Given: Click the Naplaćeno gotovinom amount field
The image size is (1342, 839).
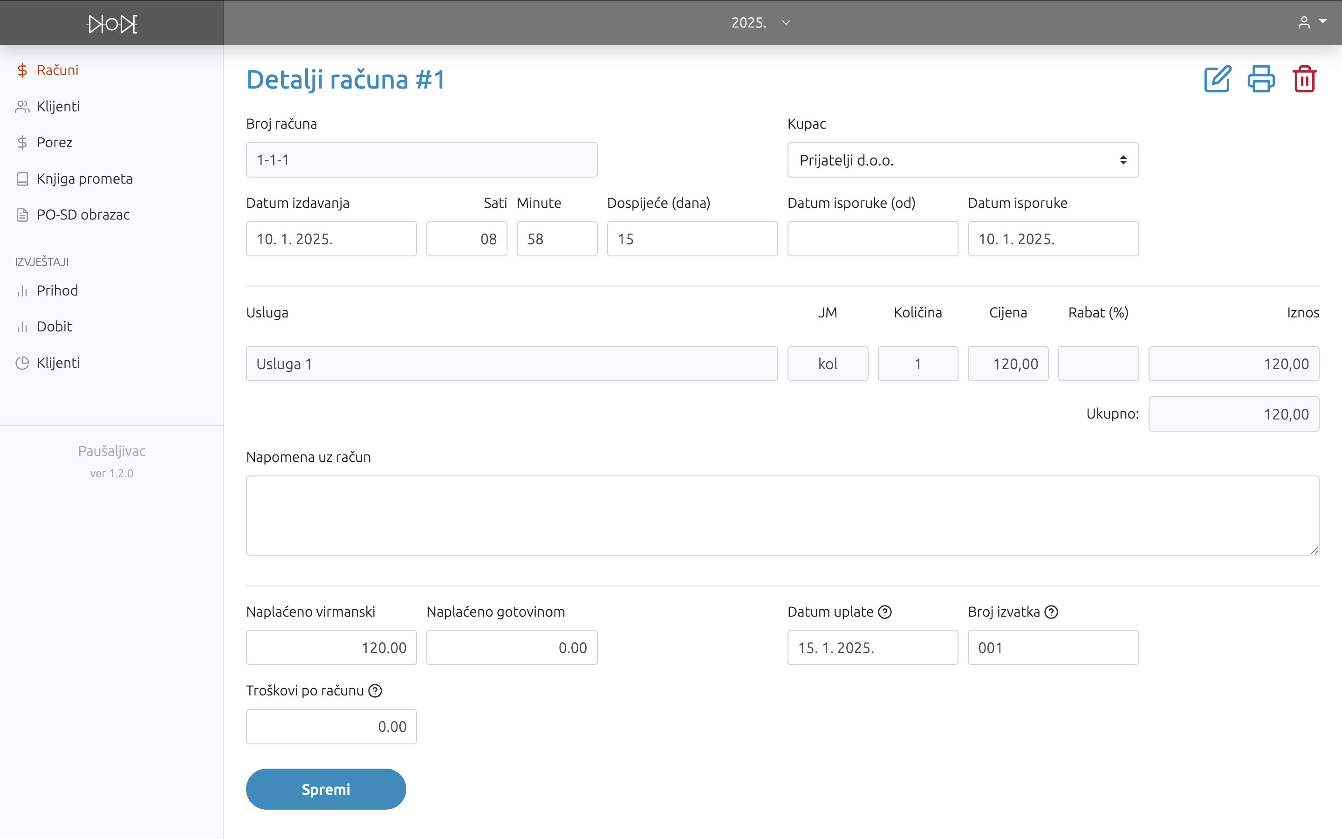Looking at the screenshot, I should tap(511, 647).
